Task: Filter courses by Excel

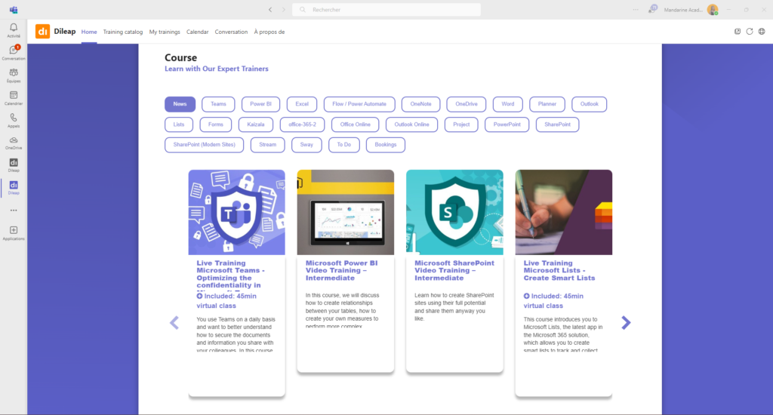Action: tap(302, 104)
